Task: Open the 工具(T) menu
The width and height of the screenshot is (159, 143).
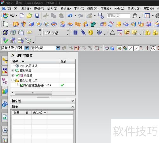Action: coord(79,9)
